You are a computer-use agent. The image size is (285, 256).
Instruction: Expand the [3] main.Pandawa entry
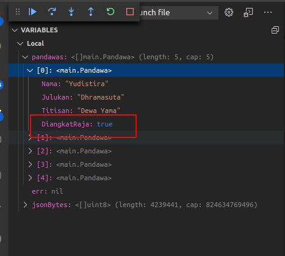click(30, 164)
